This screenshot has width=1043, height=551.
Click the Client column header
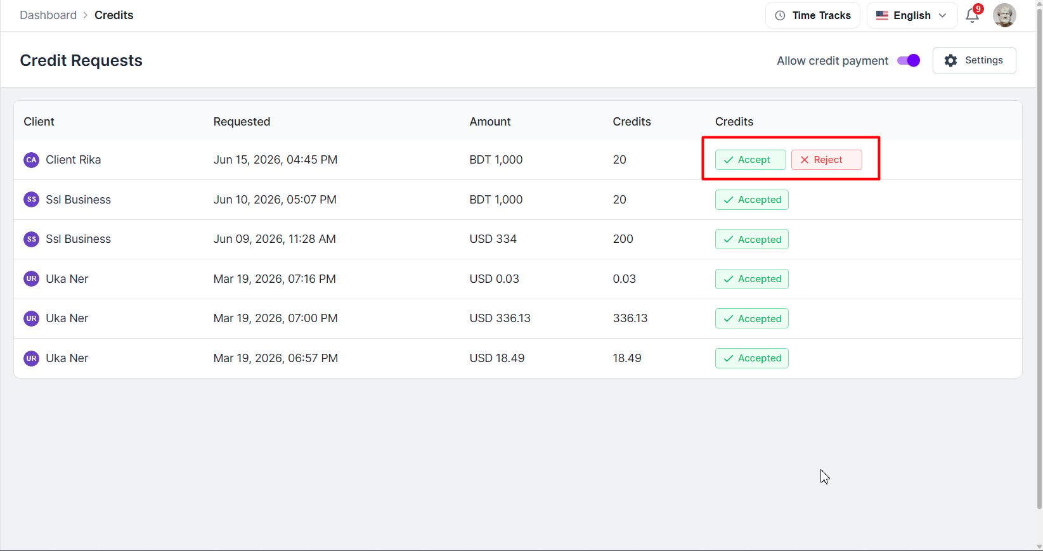click(x=39, y=122)
